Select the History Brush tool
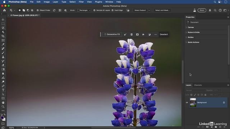 click(x=3, y=61)
